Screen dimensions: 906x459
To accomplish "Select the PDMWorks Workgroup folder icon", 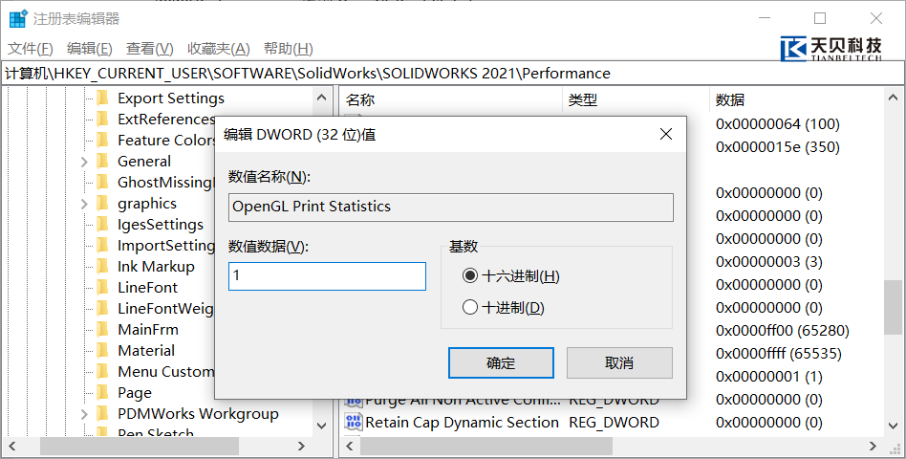I will tap(103, 414).
